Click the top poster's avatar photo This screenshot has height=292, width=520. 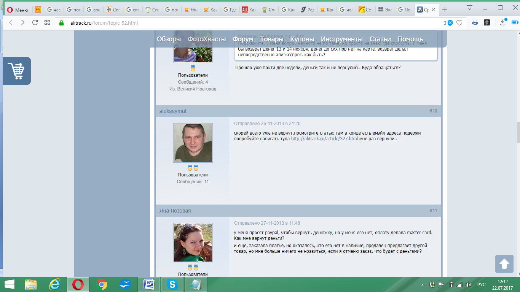point(193,46)
